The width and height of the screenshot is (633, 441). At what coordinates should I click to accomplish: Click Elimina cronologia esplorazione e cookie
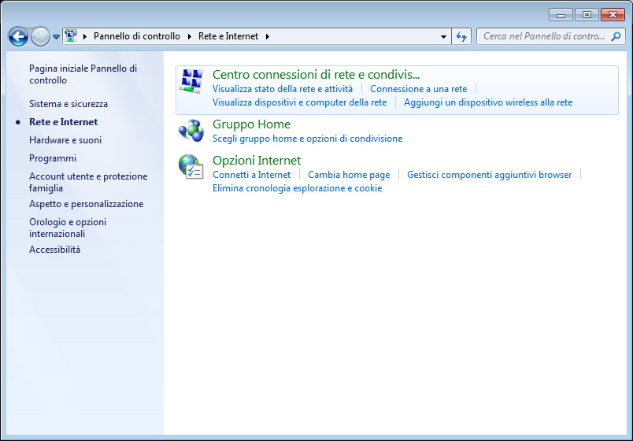[x=297, y=188]
